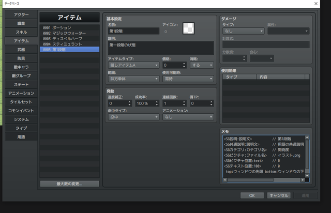This screenshot has width=331, height=213.
Task: Open the item icon picker box
Action: click(188, 28)
